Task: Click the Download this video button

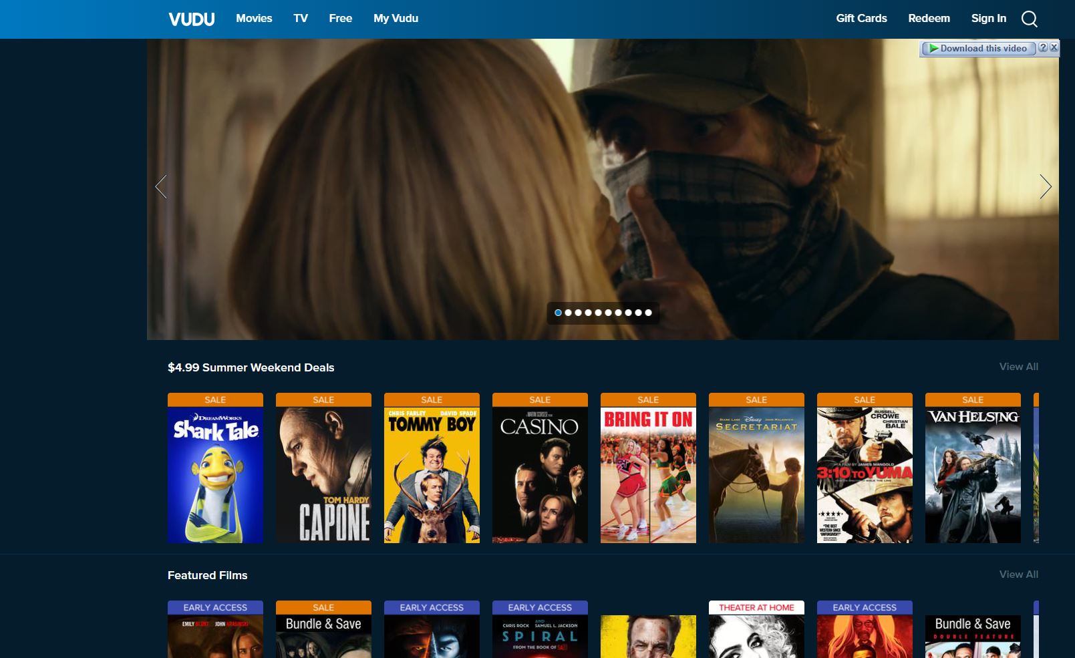Action: click(978, 48)
